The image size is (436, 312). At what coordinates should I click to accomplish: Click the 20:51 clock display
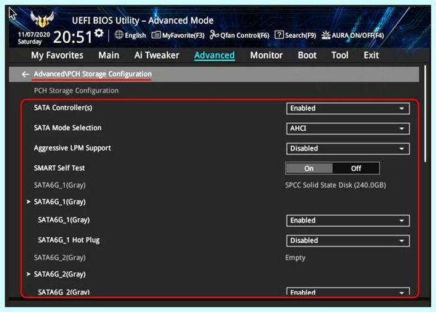click(x=73, y=37)
